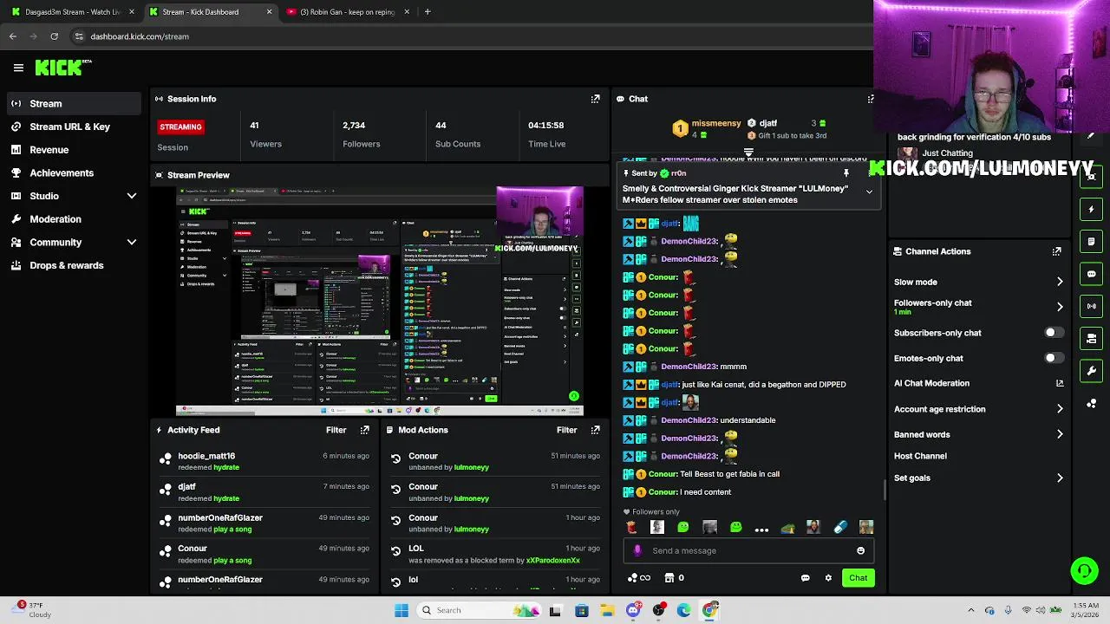Image resolution: width=1110 pixels, height=624 pixels.
Task: Pop out the Session Info panel
Action: (595, 99)
